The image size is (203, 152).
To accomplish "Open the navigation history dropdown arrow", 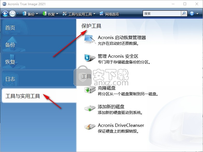I will pyautogui.click(x=18, y=13).
